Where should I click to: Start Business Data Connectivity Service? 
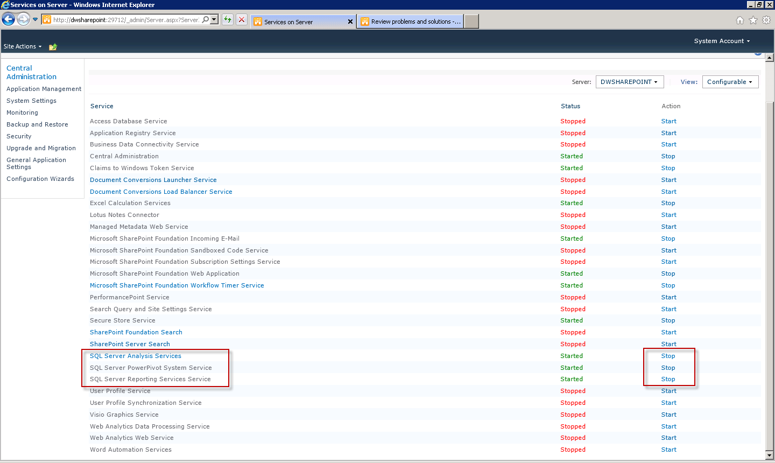[669, 144]
